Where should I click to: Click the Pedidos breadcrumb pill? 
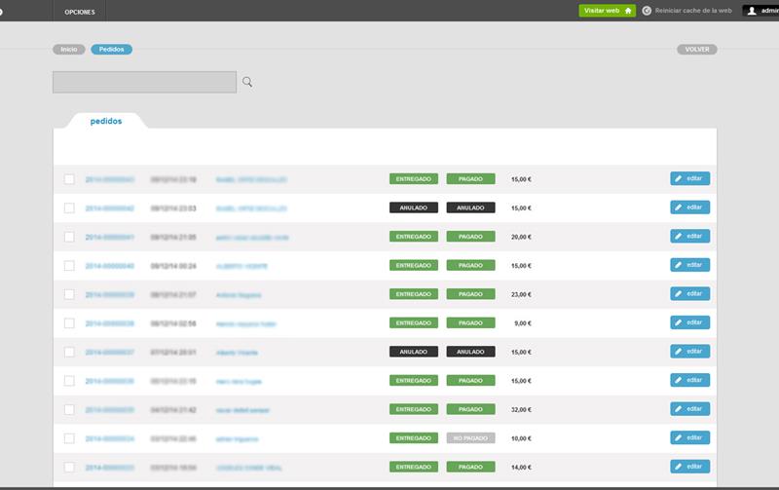coord(111,49)
